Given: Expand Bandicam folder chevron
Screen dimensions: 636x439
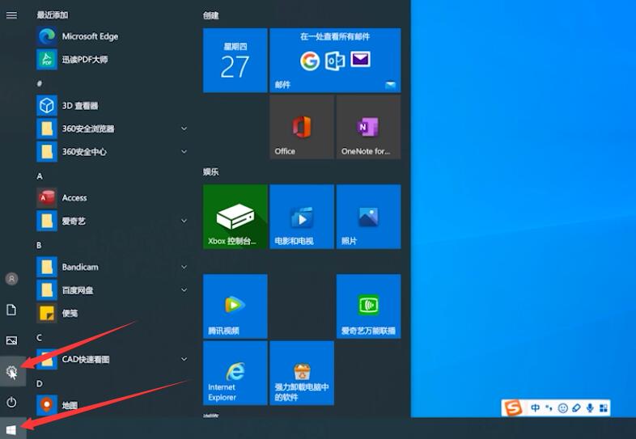Looking at the screenshot, I should point(184,267).
